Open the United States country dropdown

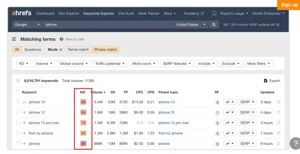190,25
